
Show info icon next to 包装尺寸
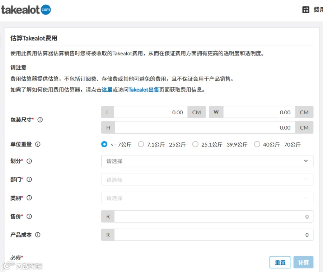pos(40,120)
